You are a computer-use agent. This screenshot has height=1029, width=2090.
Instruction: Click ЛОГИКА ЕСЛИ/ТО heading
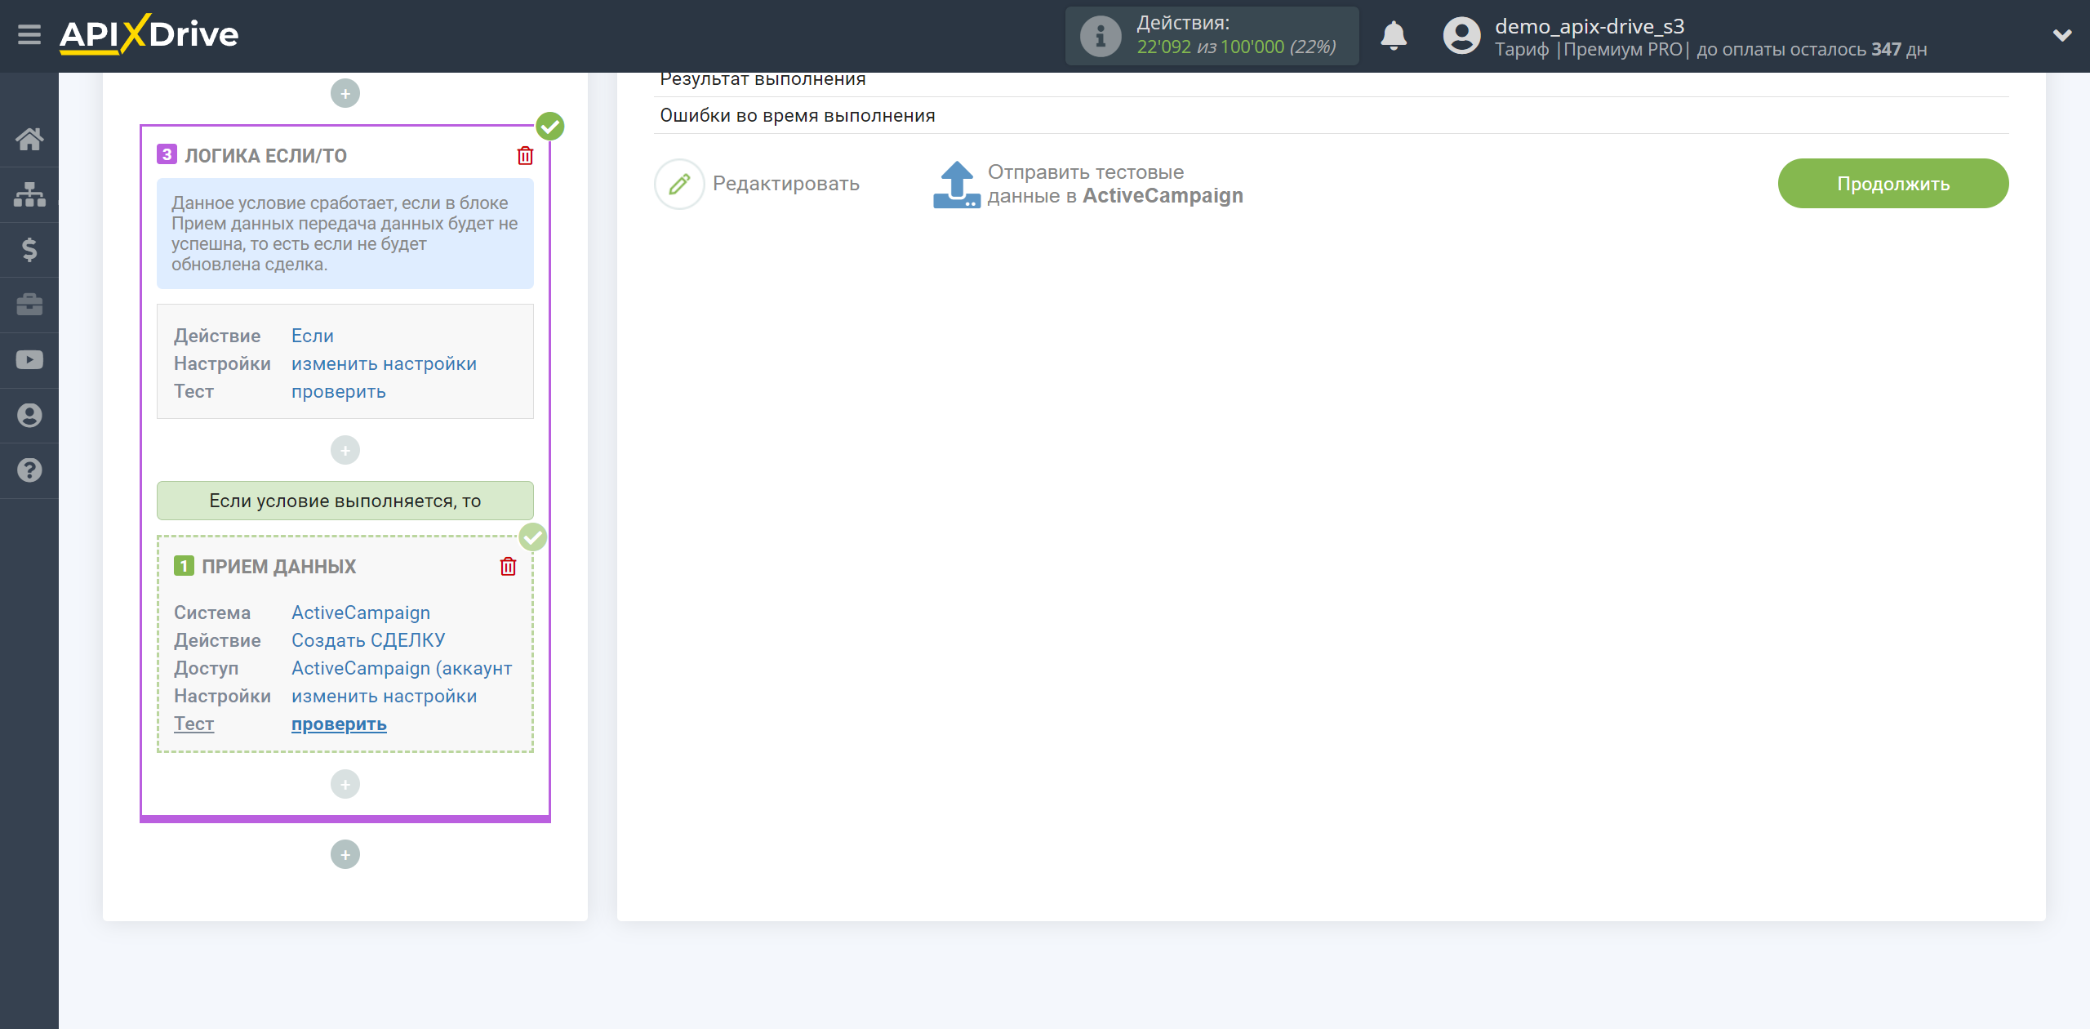tap(265, 155)
